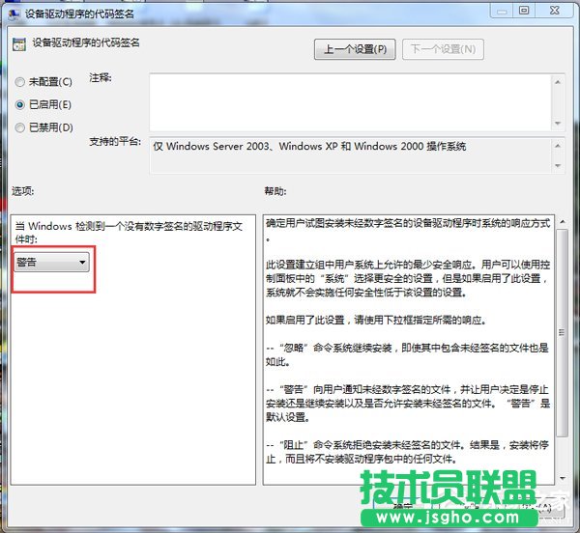580x533 pixels.
Task: Click the 注释: label
Action: pos(101,78)
